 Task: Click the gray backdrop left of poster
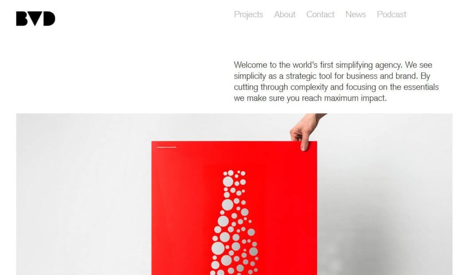[x=84, y=194]
